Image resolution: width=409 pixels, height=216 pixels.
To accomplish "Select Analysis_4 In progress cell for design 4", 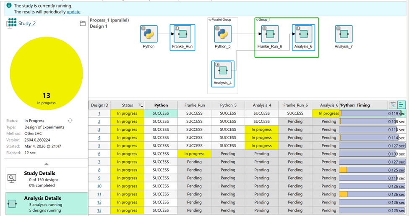I will point(262,138).
